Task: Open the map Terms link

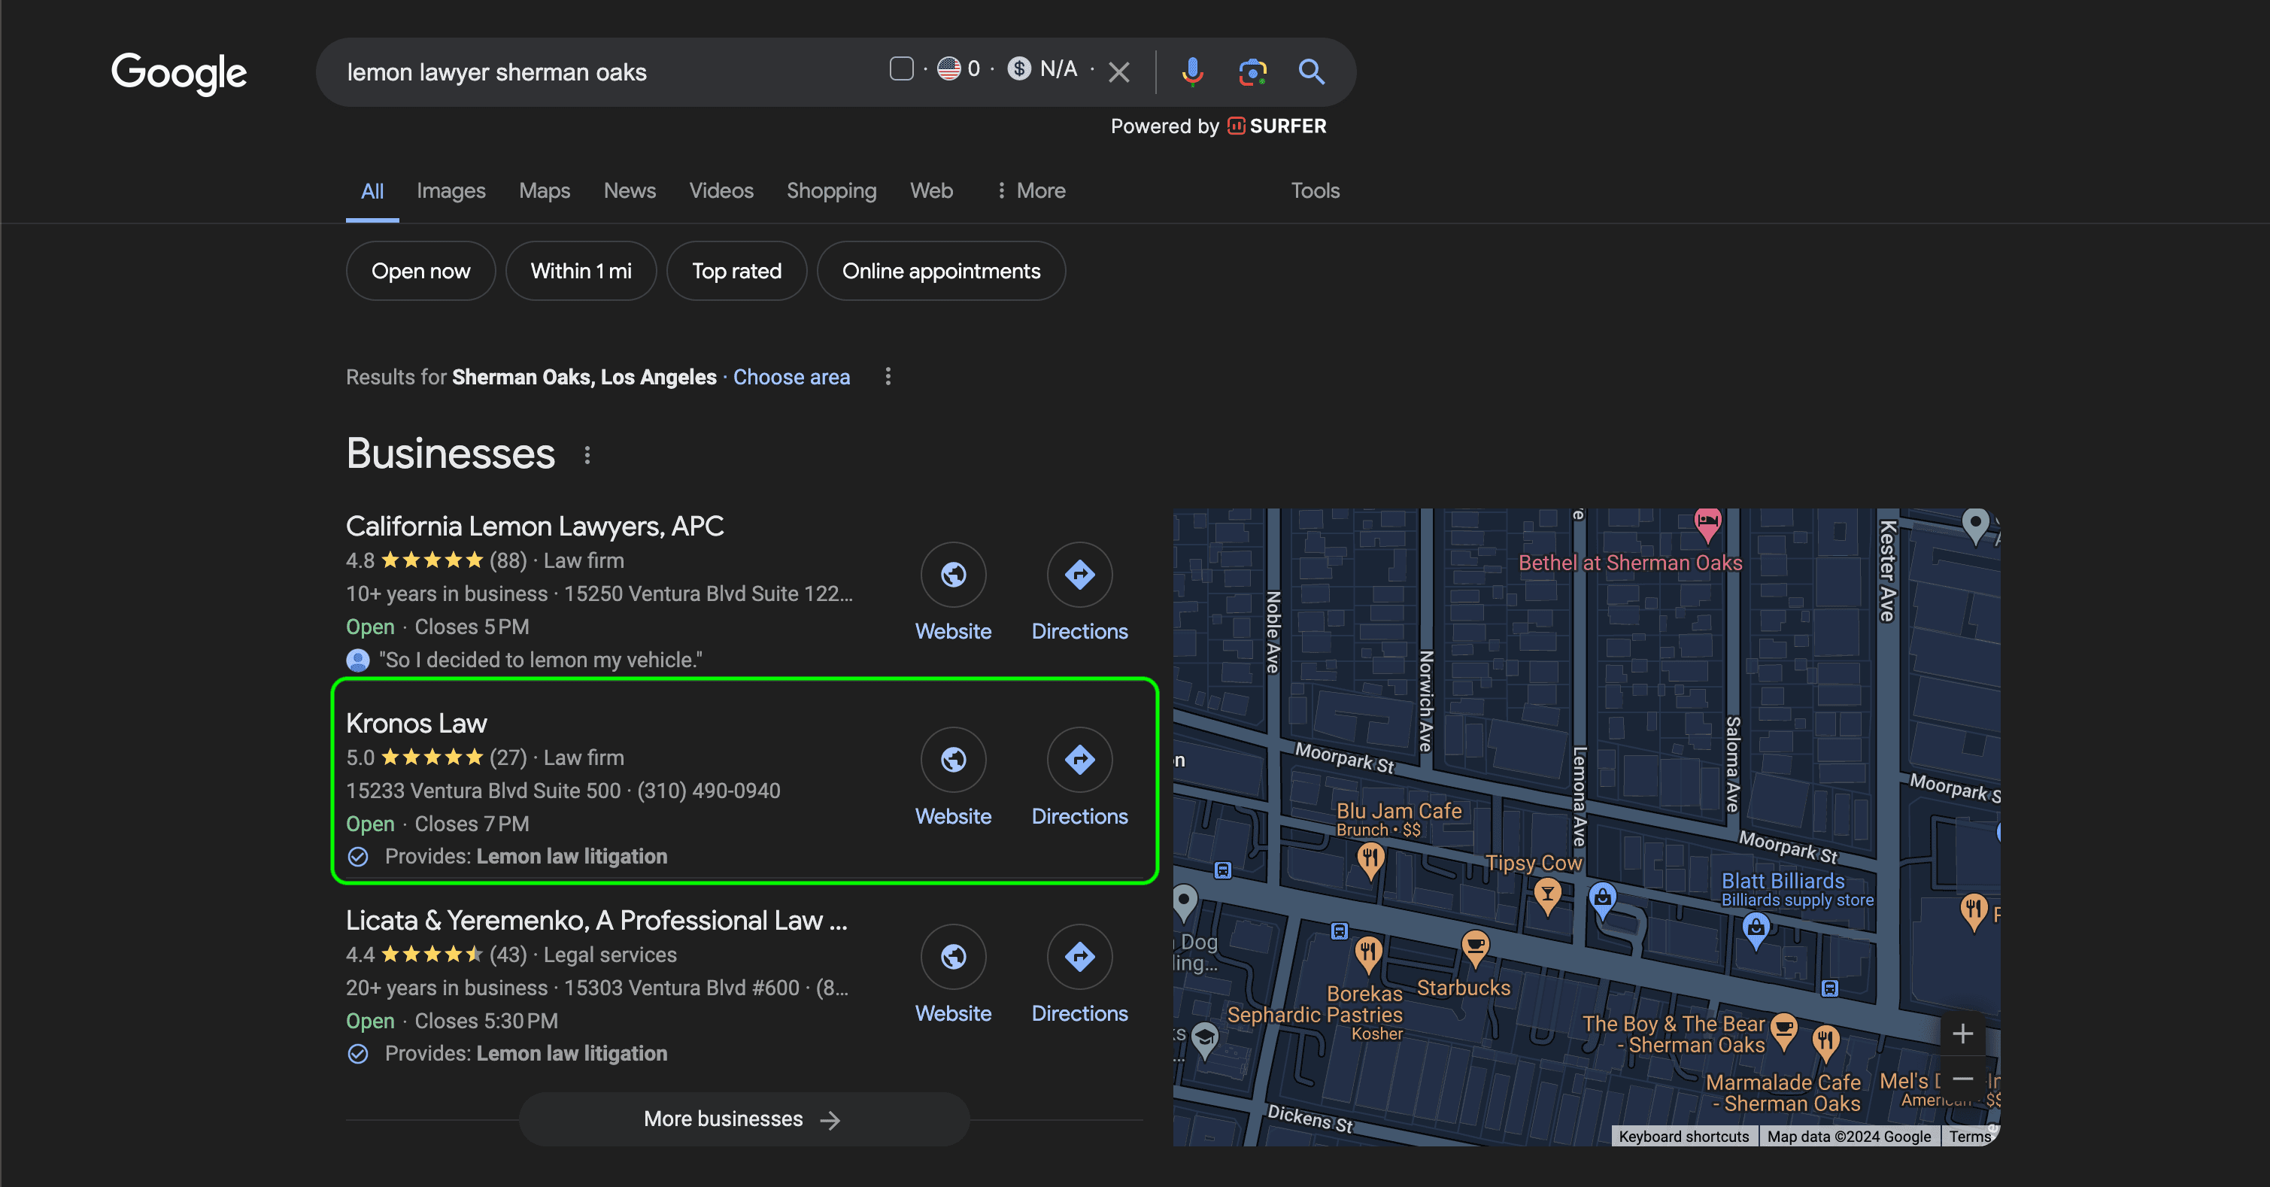Action: [x=1968, y=1137]
